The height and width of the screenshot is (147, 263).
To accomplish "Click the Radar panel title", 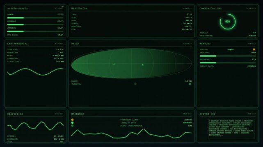I will [75, 44].
